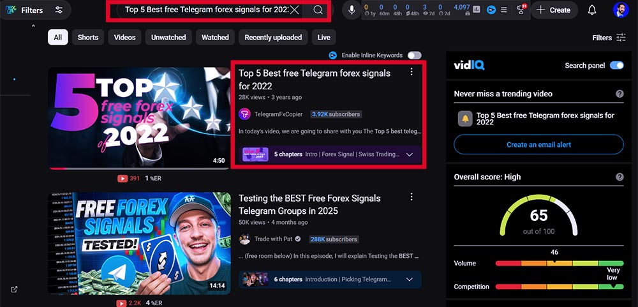The image size is (638, 307).
Task: Open the trophy achievements icon
Action: click(521, 10)
